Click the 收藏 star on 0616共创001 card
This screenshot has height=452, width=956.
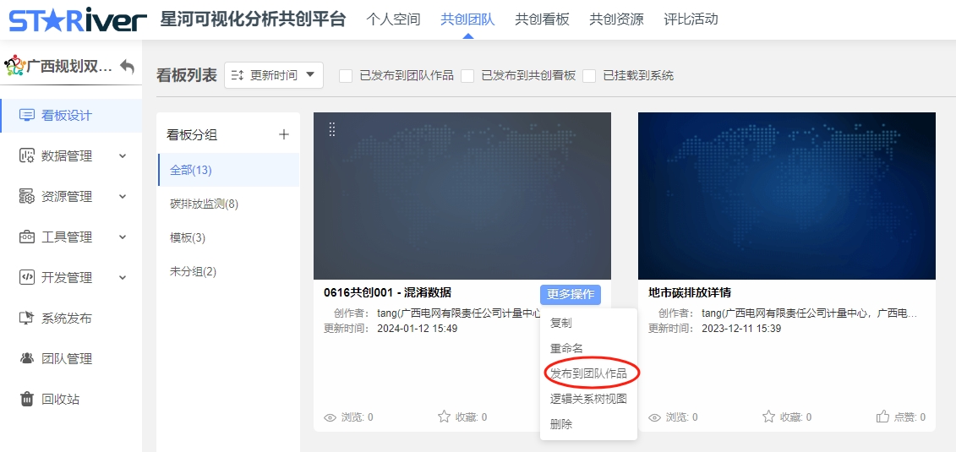click(444, 417)
